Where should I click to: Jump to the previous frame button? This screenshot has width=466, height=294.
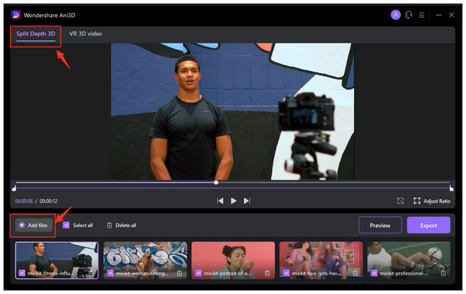[x=221, y=201]
